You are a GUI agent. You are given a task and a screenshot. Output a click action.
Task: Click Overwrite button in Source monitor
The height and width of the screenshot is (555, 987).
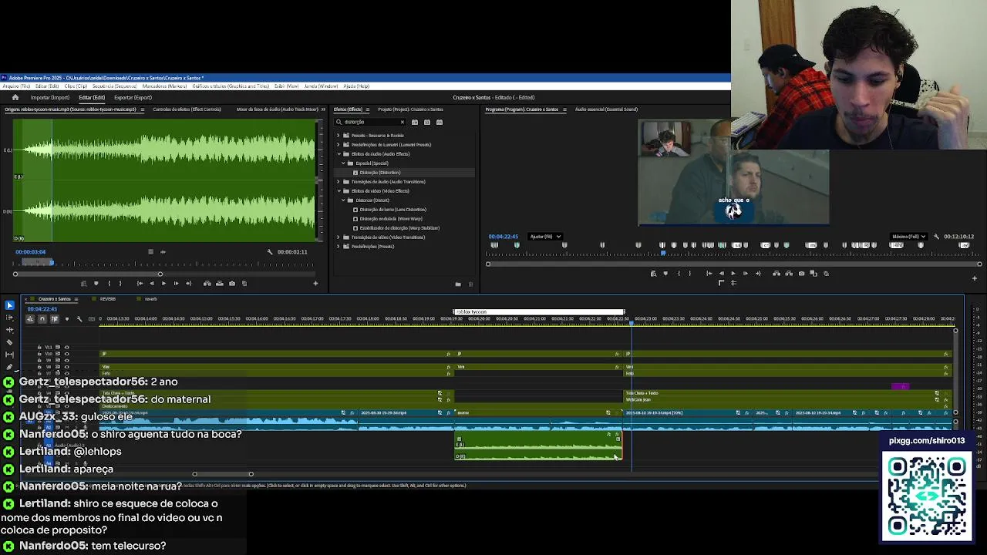tap(220, 284)
